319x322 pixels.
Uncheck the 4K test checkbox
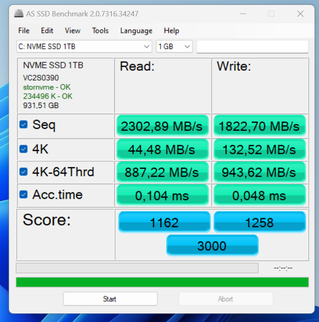pos(23,149)
